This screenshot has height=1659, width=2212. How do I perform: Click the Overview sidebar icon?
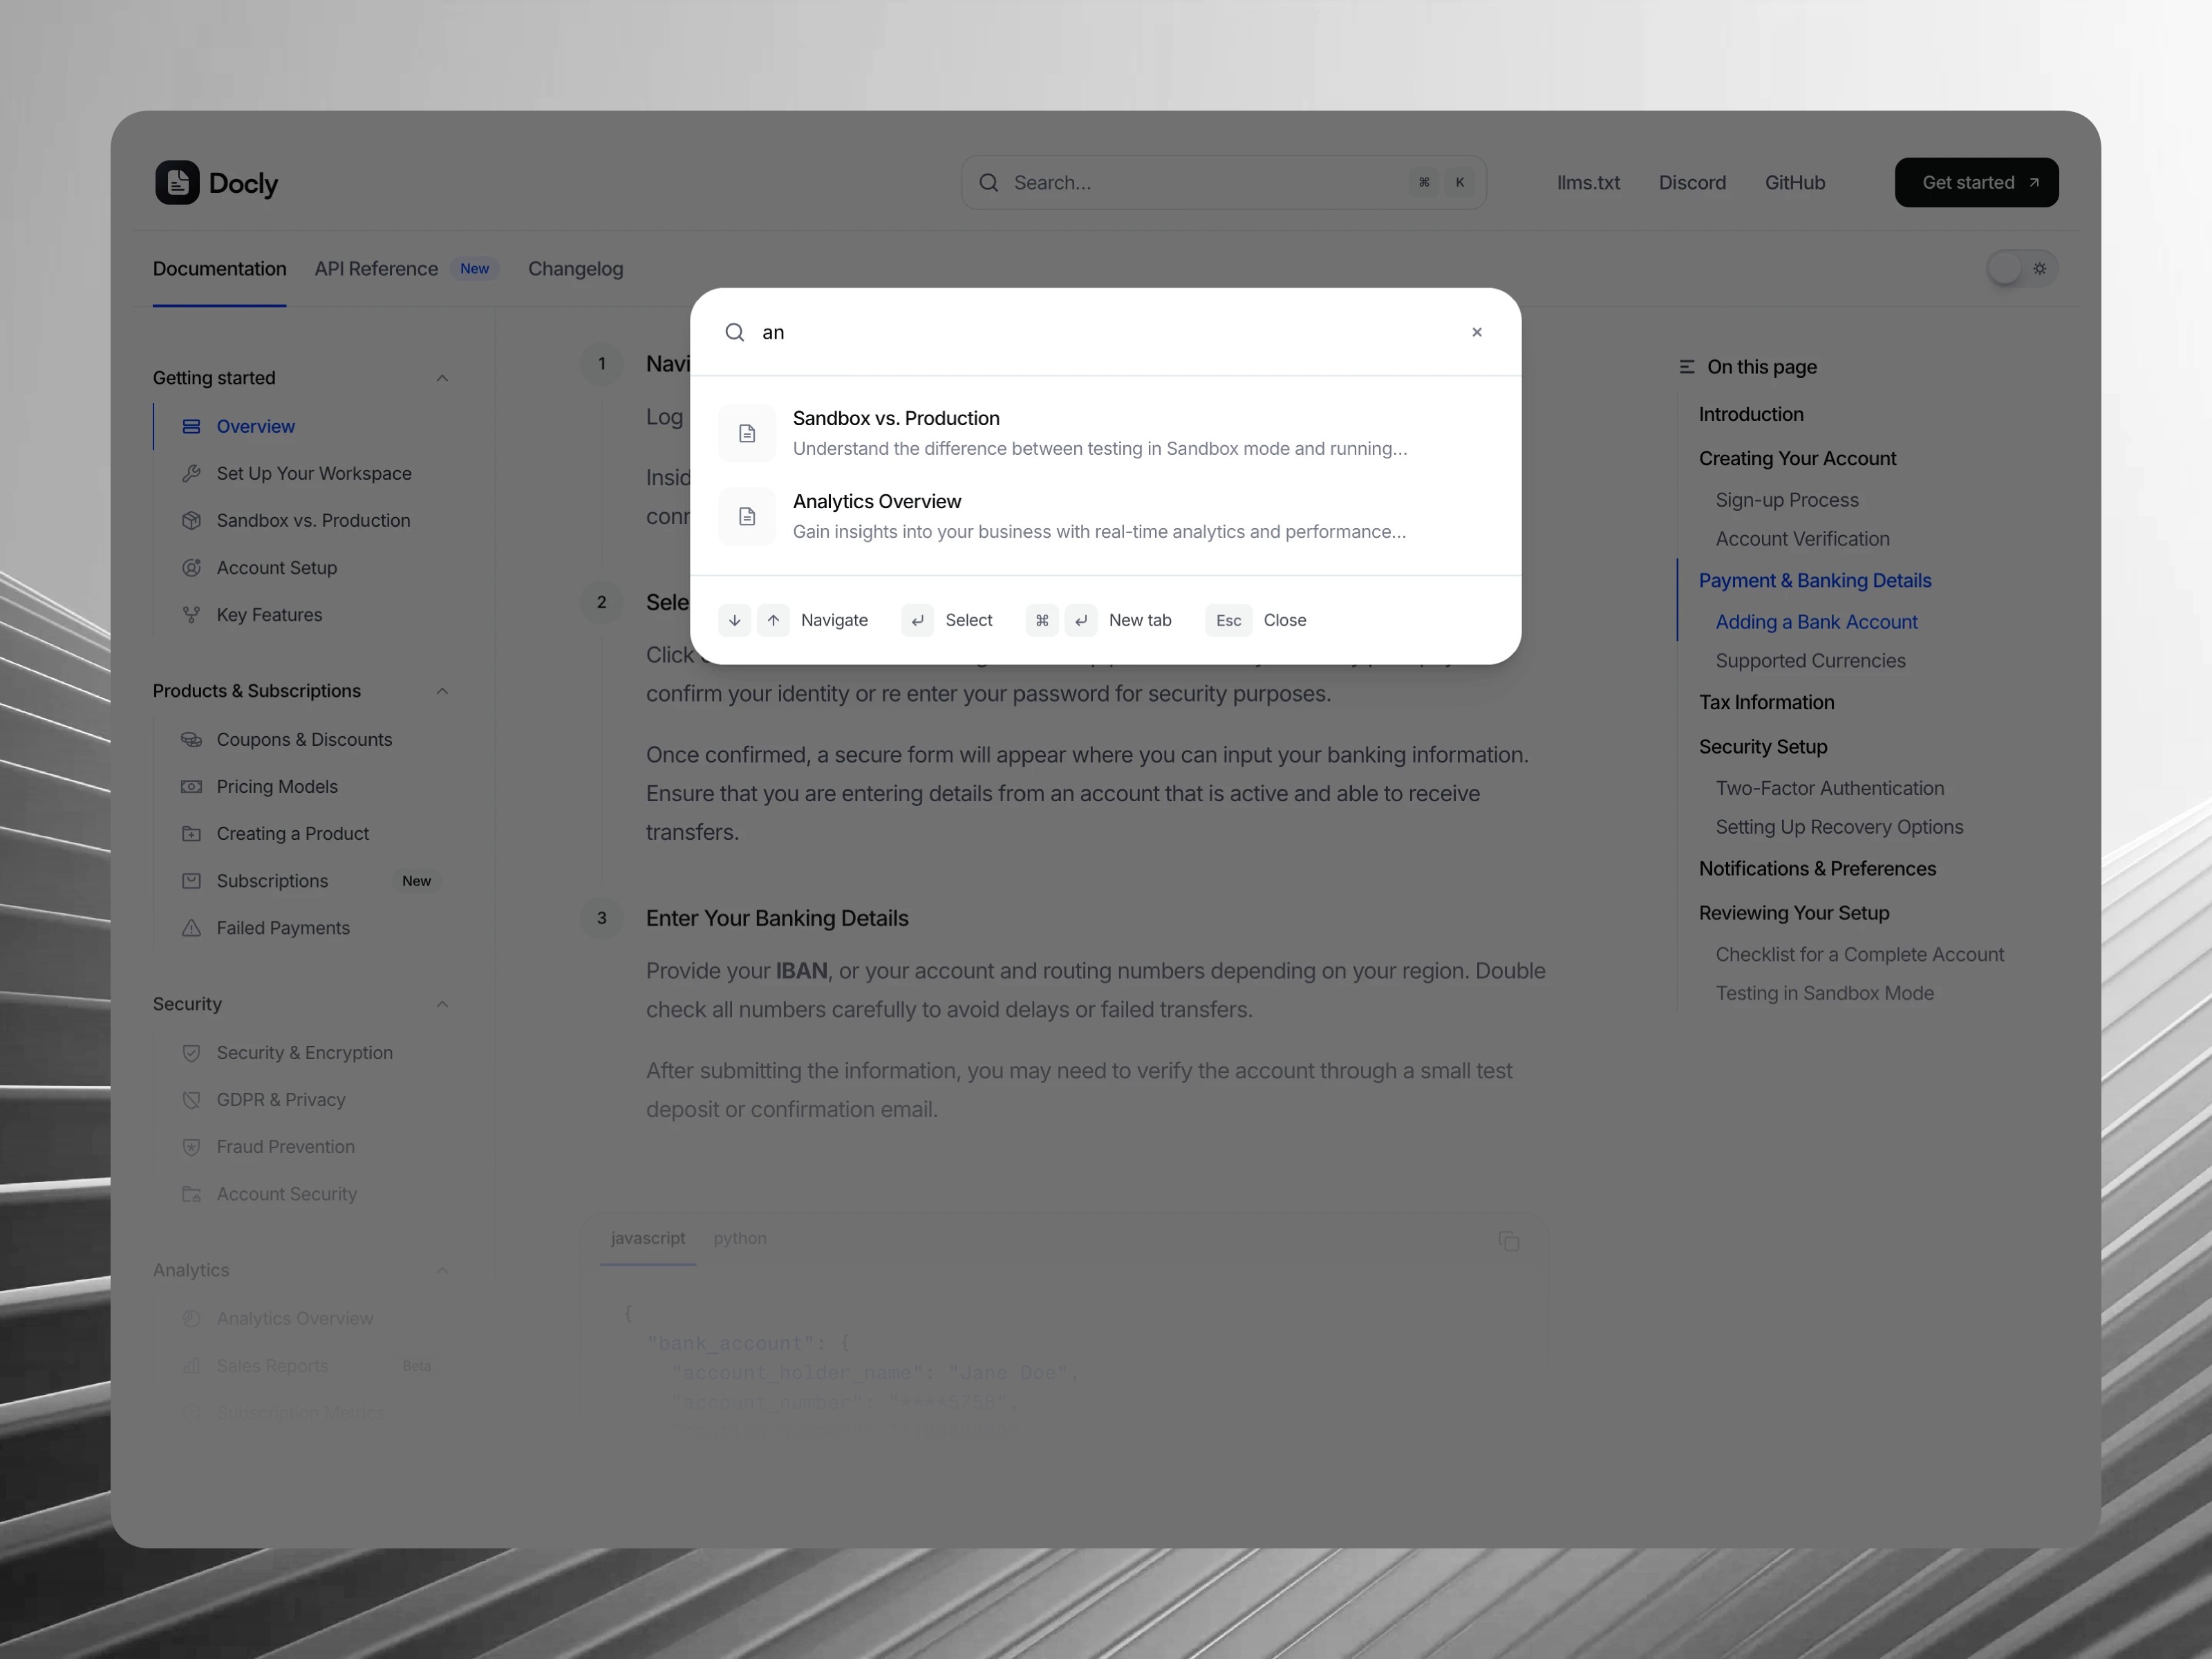pos(191,427)
